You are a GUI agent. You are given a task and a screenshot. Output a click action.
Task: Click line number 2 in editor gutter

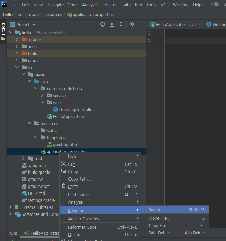(x=149, y=41)
